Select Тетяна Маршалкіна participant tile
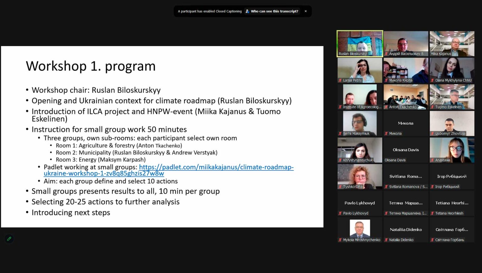The height and width of the screenshot is (273, 482). [406, 203]
